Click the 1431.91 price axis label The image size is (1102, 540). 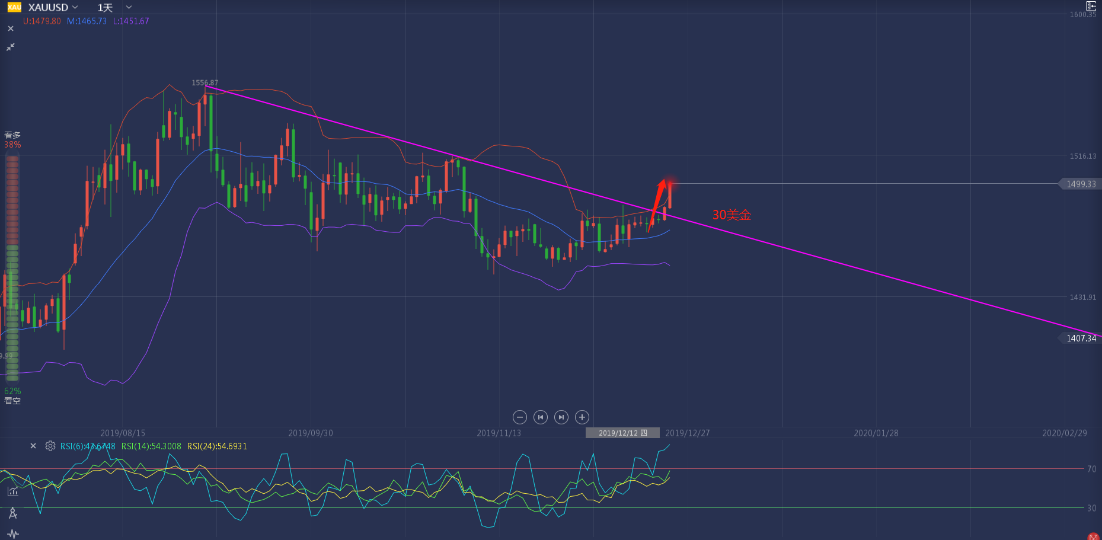point(1083,298)
